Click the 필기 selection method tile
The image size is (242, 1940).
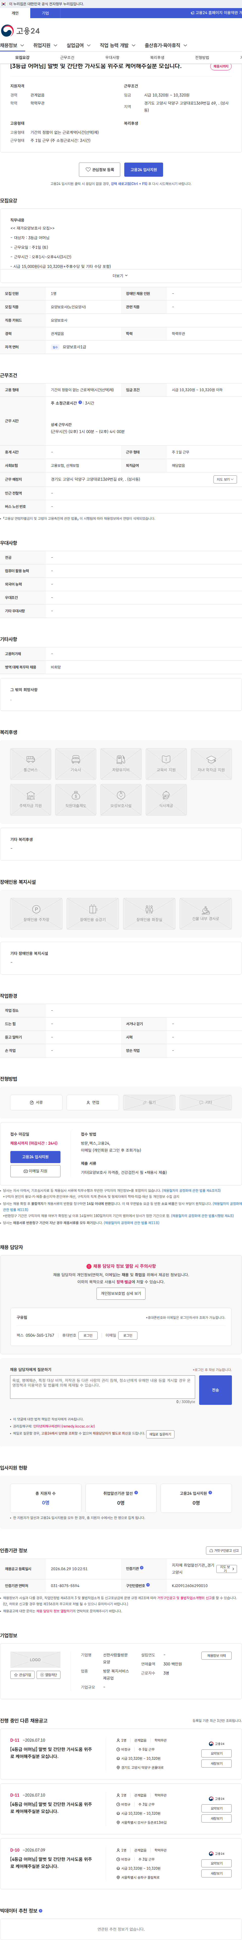pyautogui.click(x=149, y=1103)
